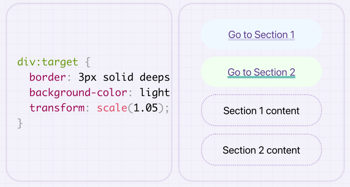Click the "background-color" property name

[x=78, y=93]
